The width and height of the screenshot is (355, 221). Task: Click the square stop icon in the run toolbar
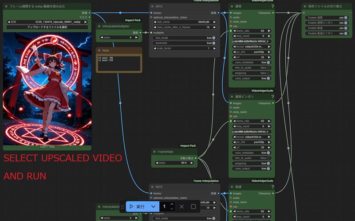(x=193, y=206)
